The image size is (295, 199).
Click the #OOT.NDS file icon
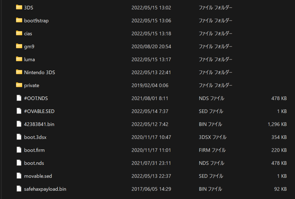pyautogui.click(x=19, y=98)
